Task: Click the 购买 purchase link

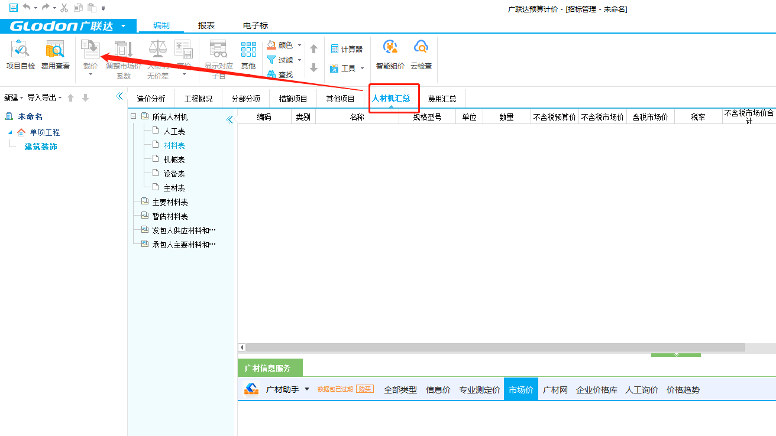Action: coord(365,389)
